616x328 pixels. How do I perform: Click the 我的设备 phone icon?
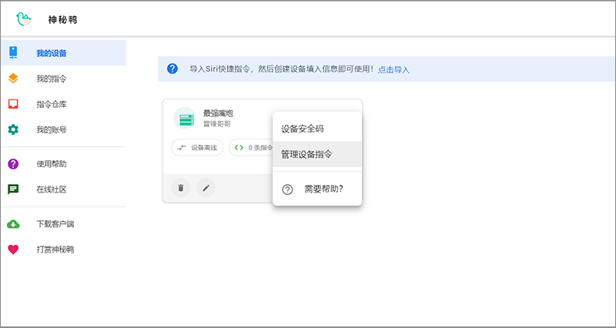(x=13, y=52)
